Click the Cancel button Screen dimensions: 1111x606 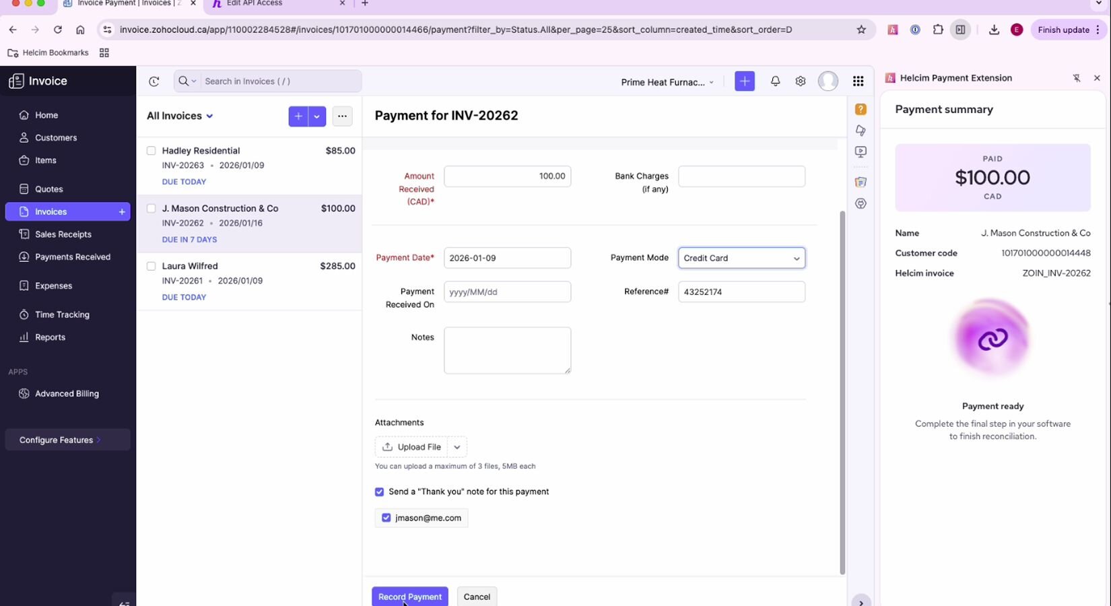pyautogui.click(x=477, y=597)
